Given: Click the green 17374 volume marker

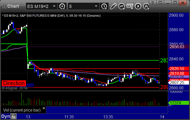Looking at the screenshot, I should 177,103.
